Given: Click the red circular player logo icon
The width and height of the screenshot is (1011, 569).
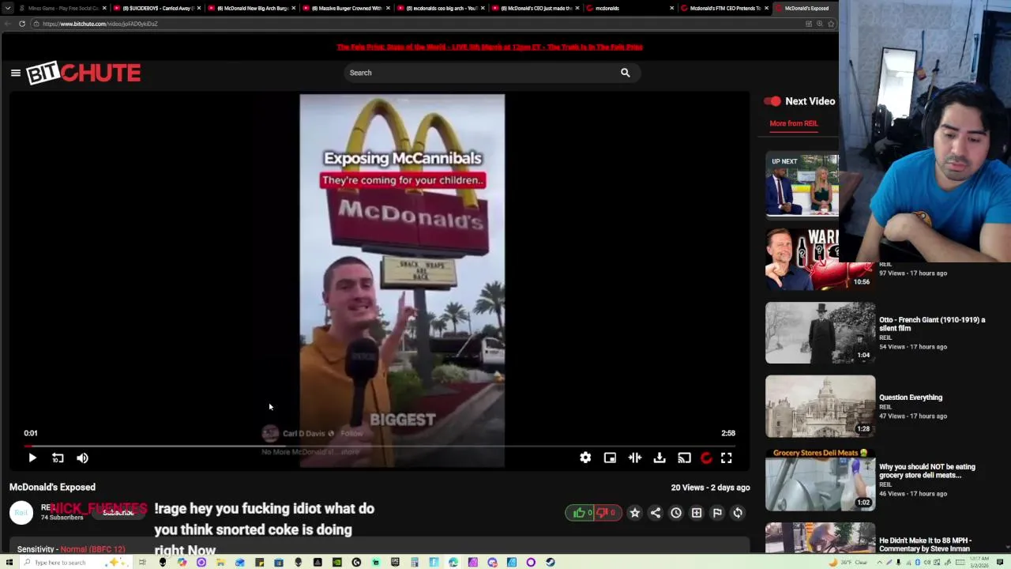Looking at the screenshot, I should point(706,458).
